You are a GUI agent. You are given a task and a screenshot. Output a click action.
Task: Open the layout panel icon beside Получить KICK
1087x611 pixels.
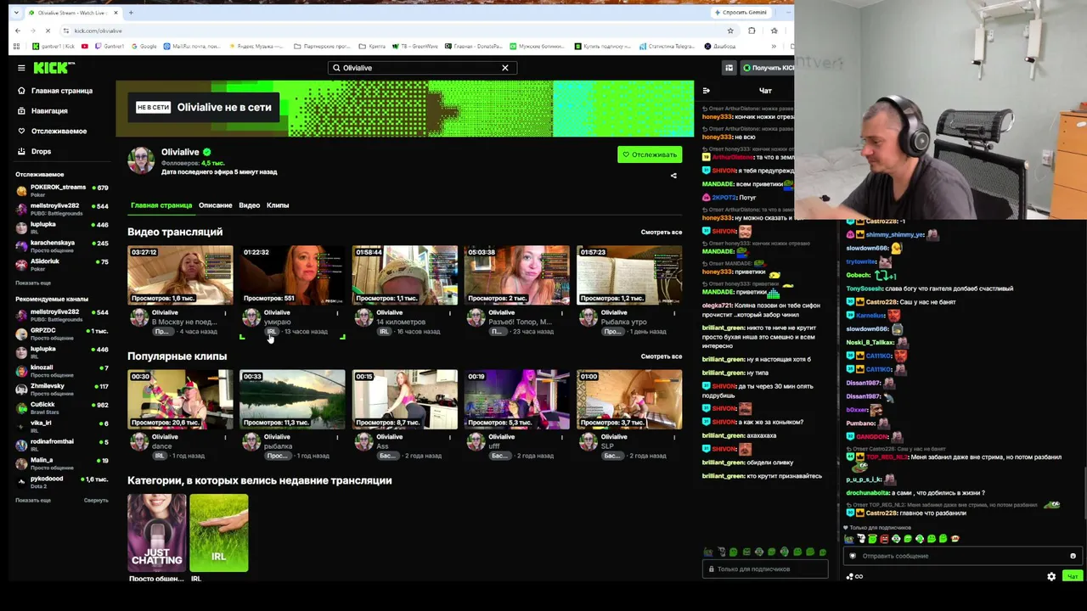pos(729,68)
